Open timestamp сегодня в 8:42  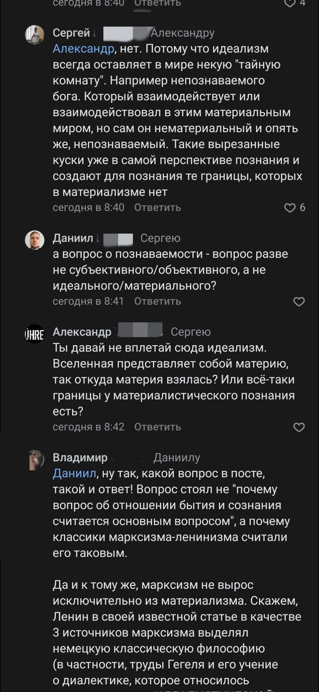click(88, 427)
